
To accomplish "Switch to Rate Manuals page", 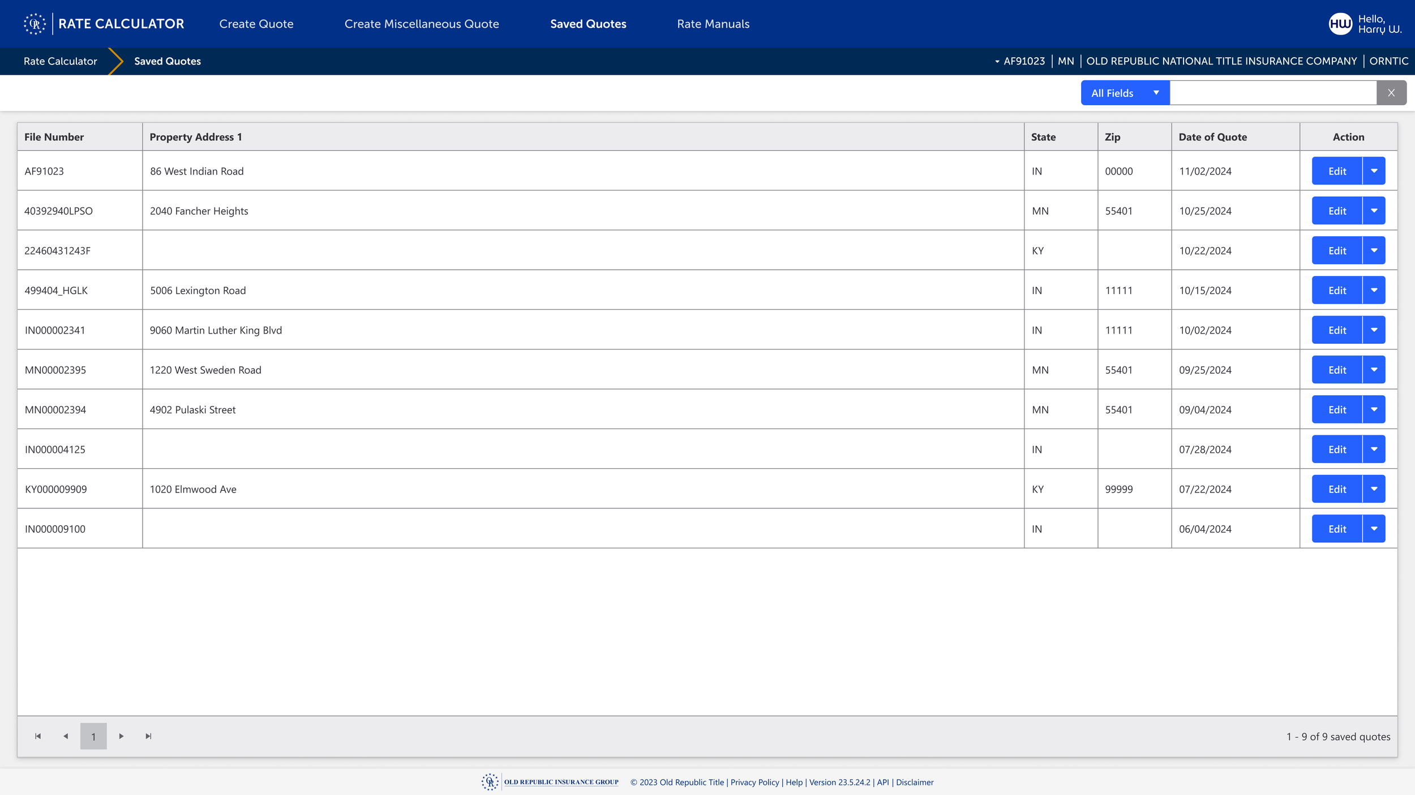I will (713, 24).
